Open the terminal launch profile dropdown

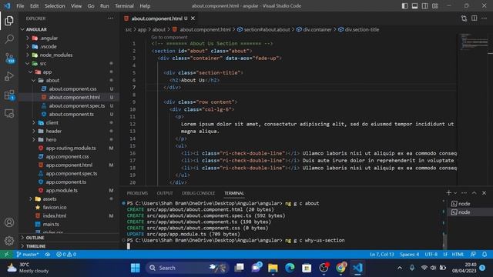(455, 193)
